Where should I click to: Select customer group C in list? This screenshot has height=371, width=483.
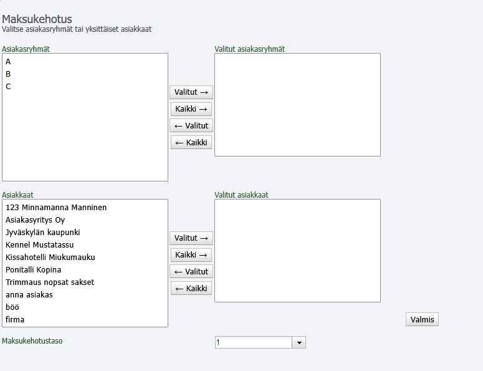tap(85, 87)
